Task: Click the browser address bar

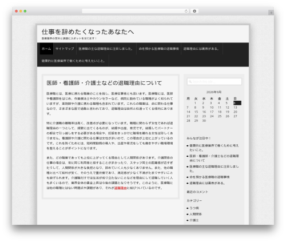Action: click(x=135, y=11)
